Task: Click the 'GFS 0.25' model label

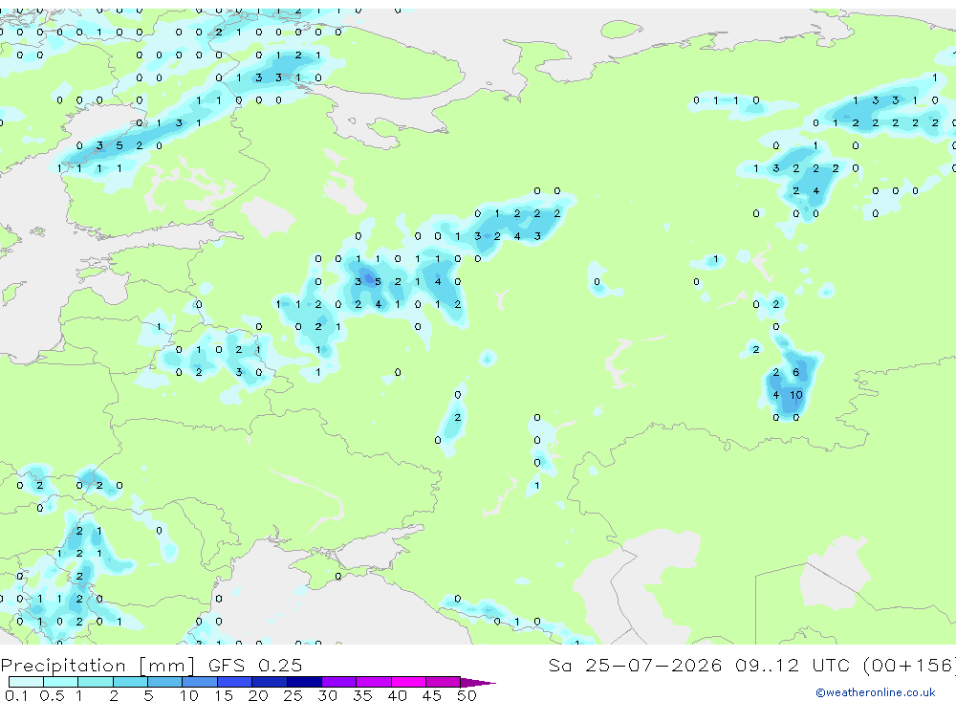Action: tap(255, 665)
